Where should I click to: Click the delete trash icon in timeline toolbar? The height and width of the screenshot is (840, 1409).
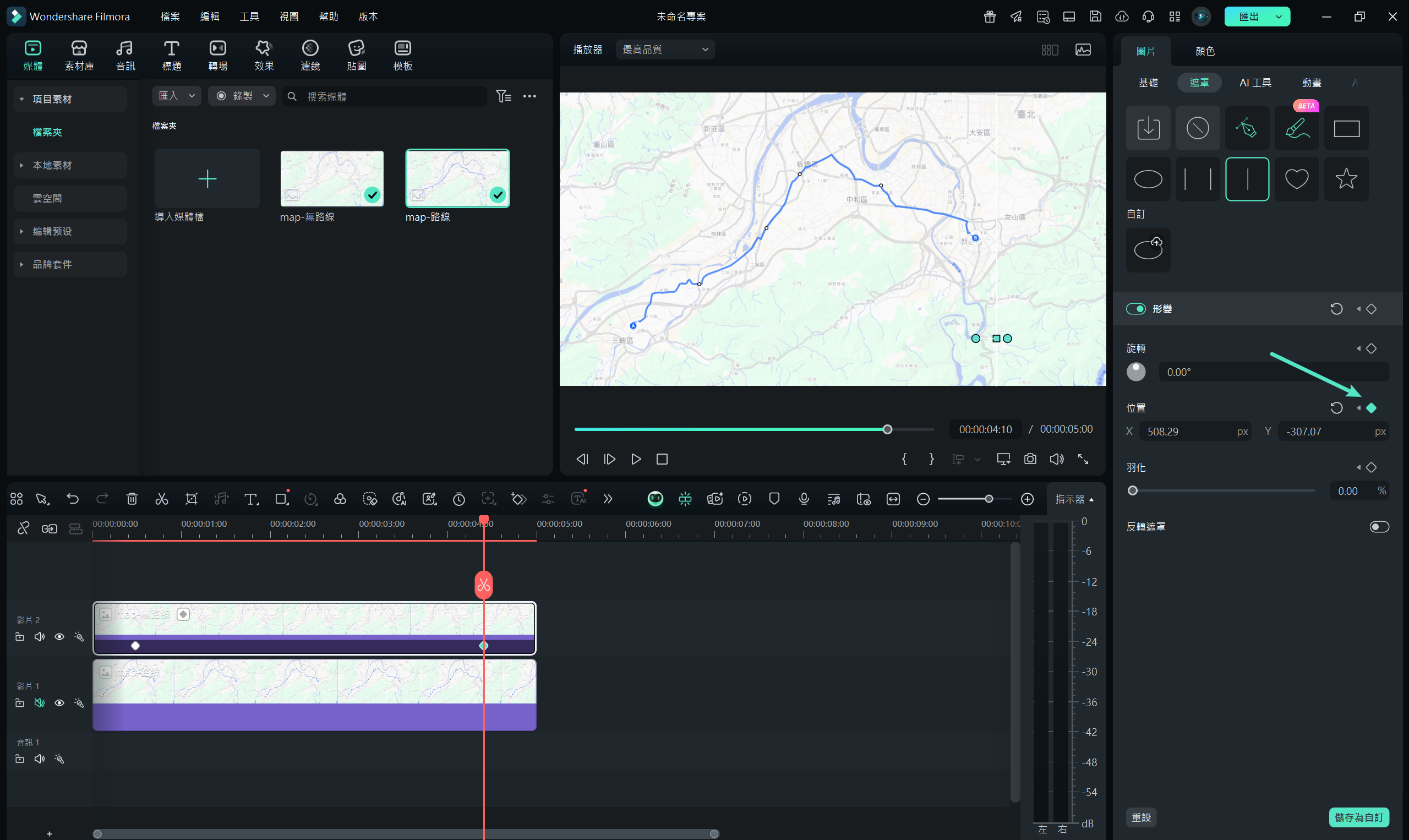[132, 499]
